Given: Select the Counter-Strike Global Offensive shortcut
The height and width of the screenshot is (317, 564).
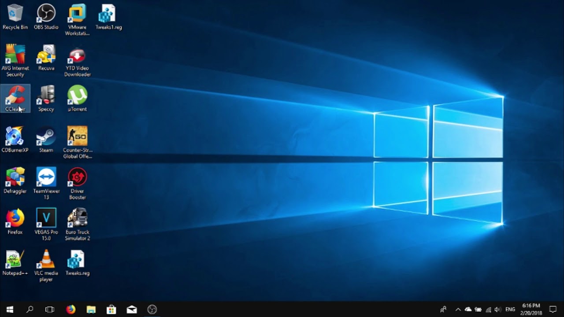Looking at the screenshot, I should point(77,143).
